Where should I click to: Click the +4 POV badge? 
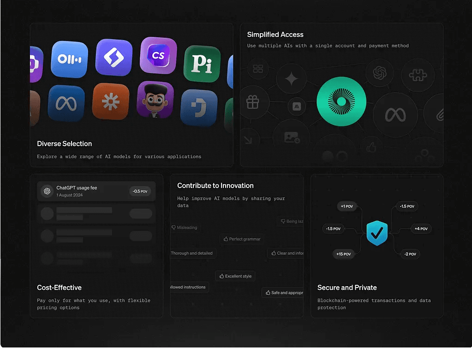[x=421, y=229]
